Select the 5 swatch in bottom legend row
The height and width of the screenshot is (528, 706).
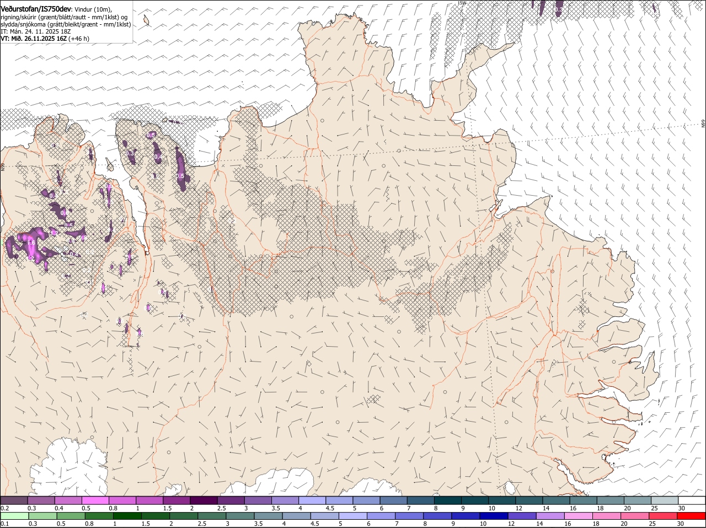pyautogui.click(x=354, y=516)
